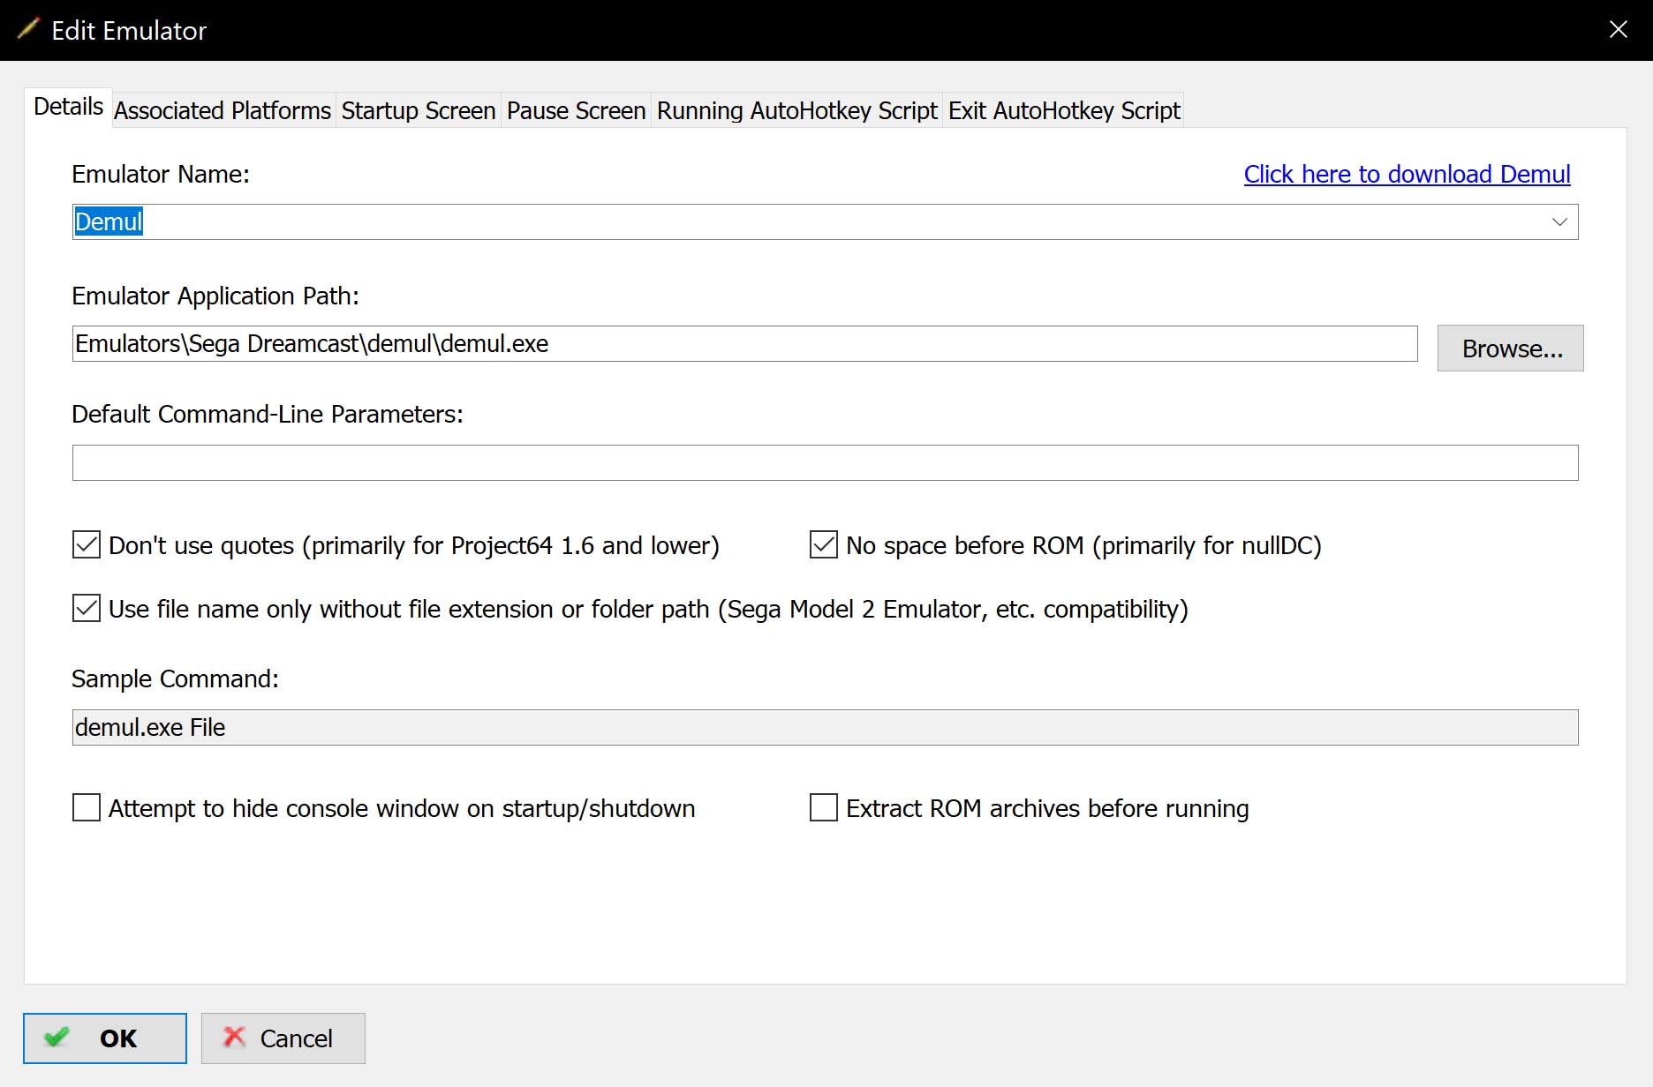Uncheck No space before ROM checkbox

coord(824,545)
